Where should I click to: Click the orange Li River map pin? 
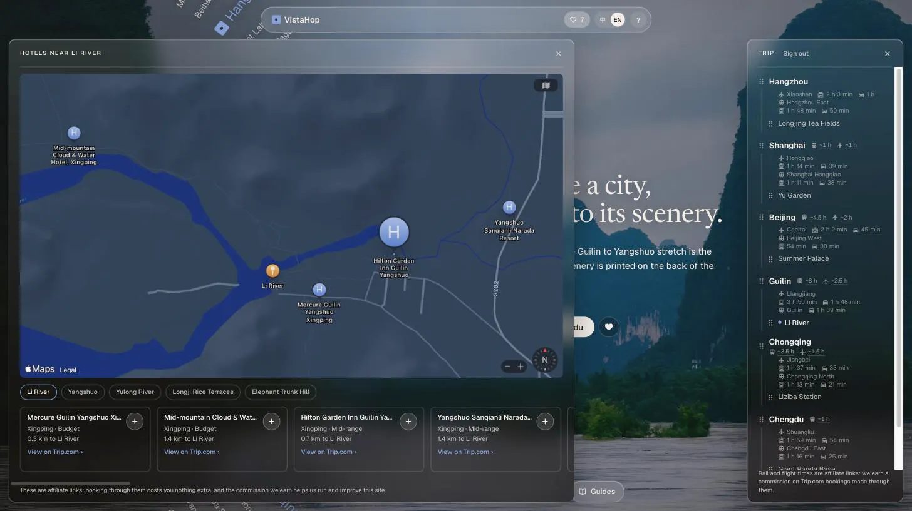click(x=272, y=271)
